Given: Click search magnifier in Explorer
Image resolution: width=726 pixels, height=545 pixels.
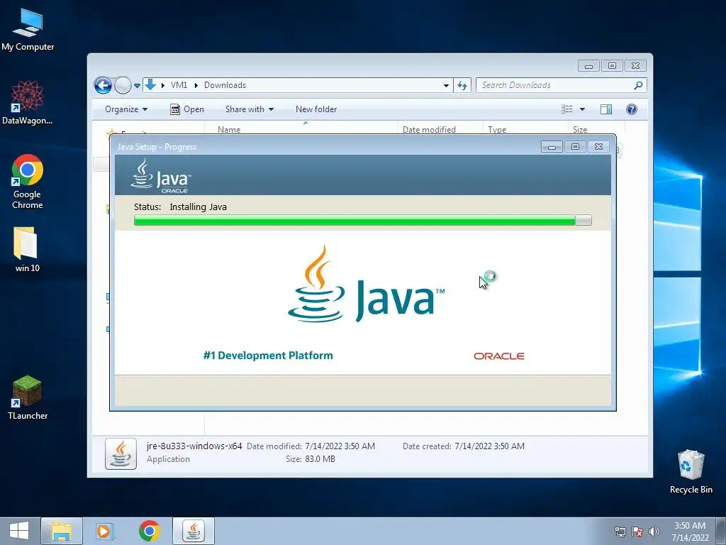Looking at the screenshot, I should [638, 85].
